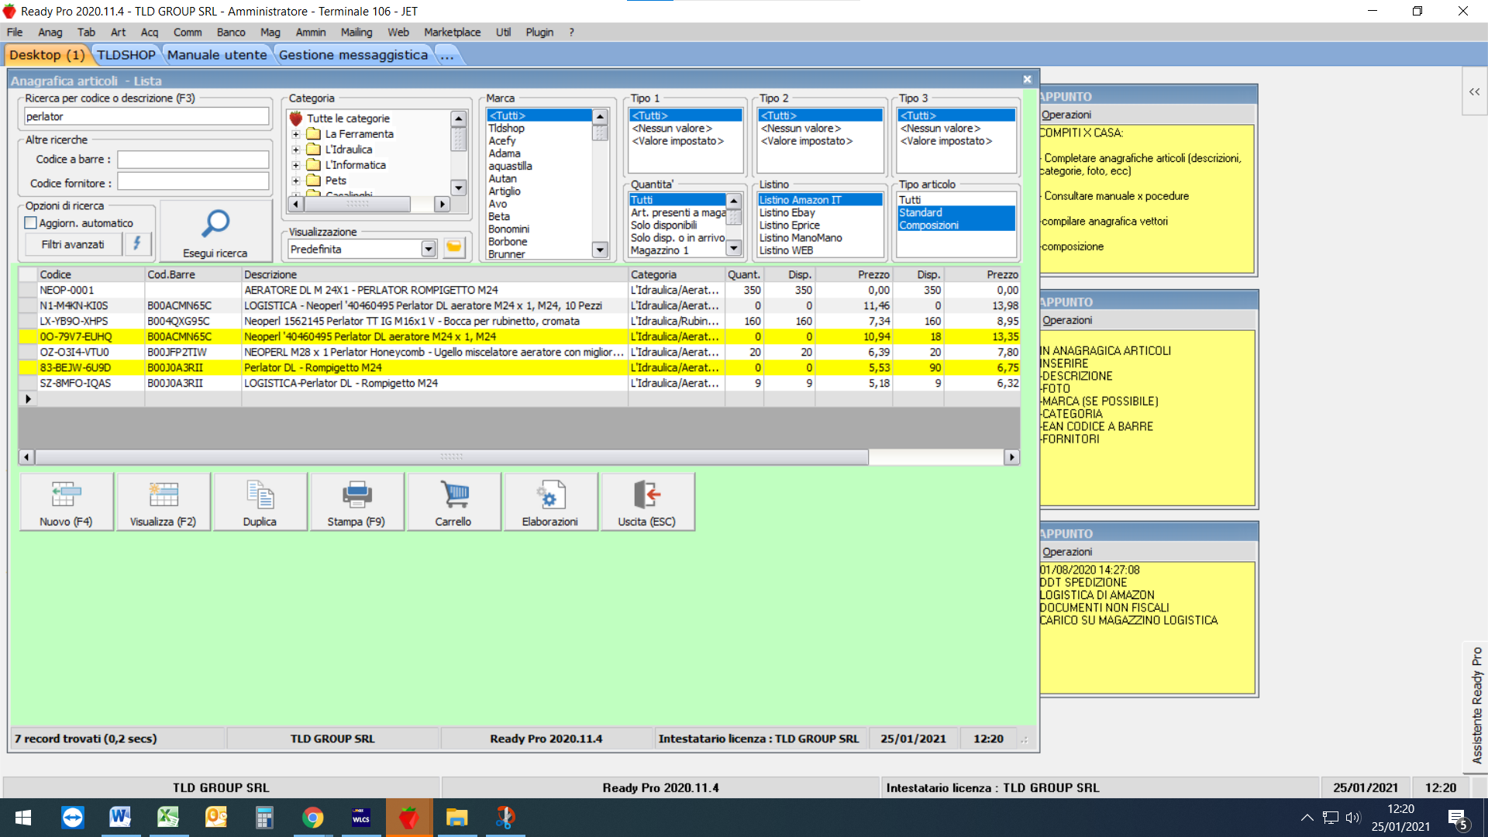The image size is (1488, 837).
Task: Select row with code NEOP-0001
Action: tap(519, 290)
